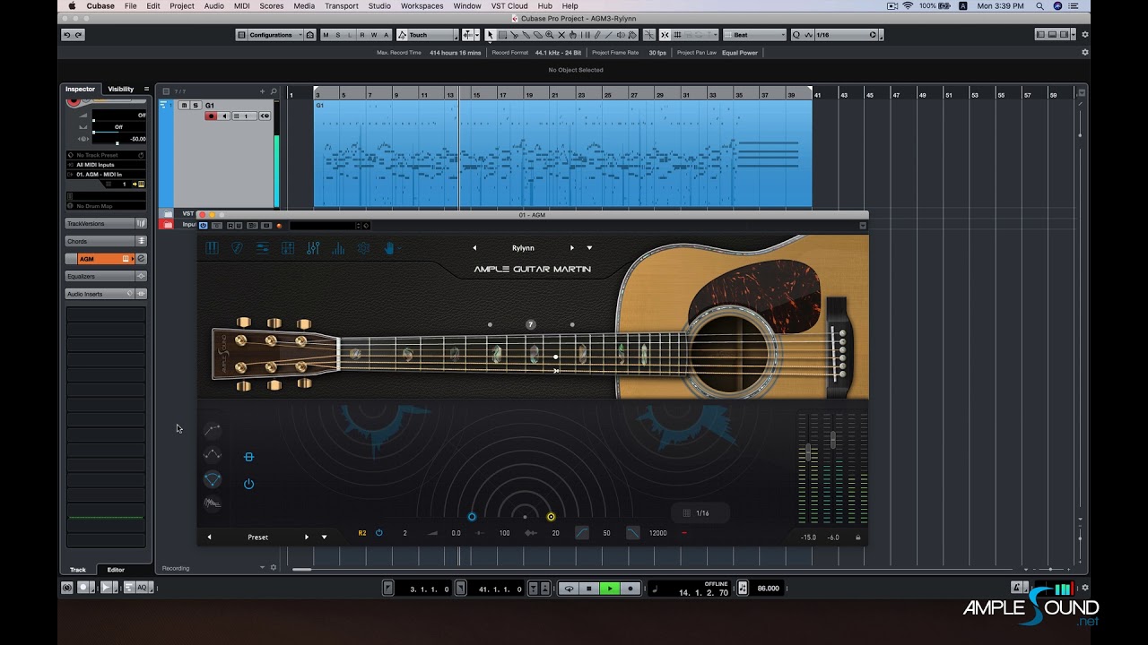
Task: Open the strummer hand icon panel
Action: (x=389, y=248)
